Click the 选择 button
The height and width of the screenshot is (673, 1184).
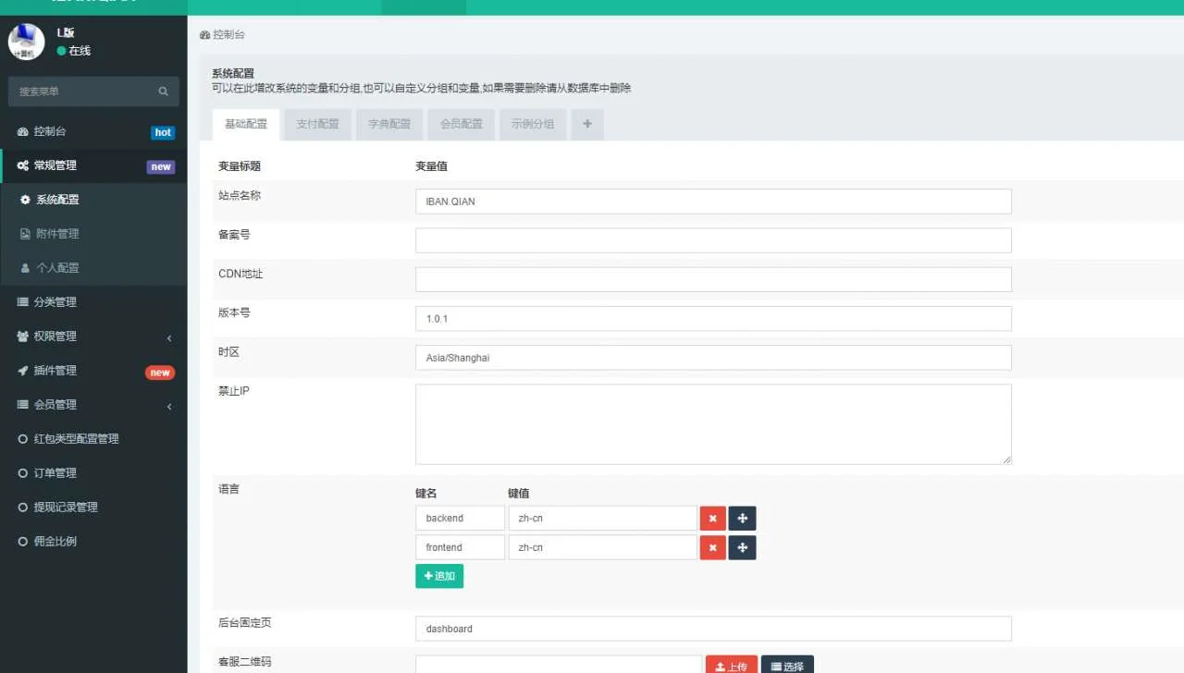coord(787,666)
